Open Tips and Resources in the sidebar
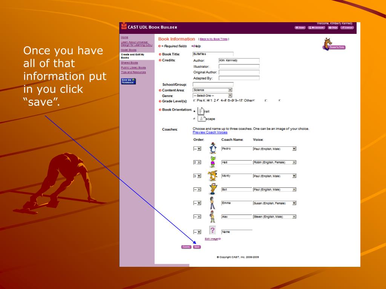 pyautogui.click(x=133, y=72)
